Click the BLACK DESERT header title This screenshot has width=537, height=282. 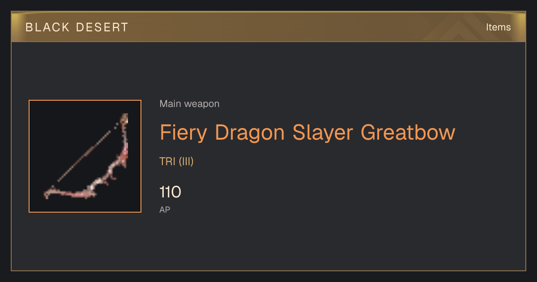[77, 27]
